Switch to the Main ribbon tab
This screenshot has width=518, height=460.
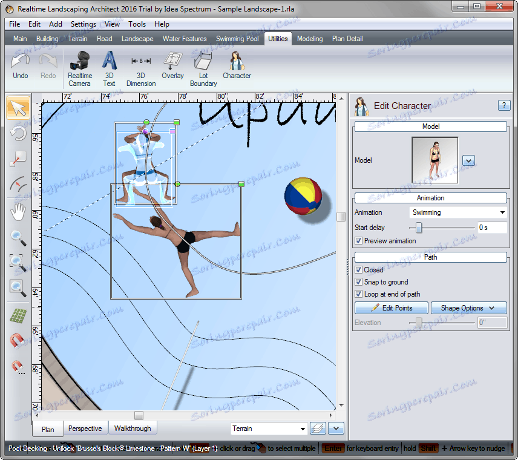pos(20,39)
